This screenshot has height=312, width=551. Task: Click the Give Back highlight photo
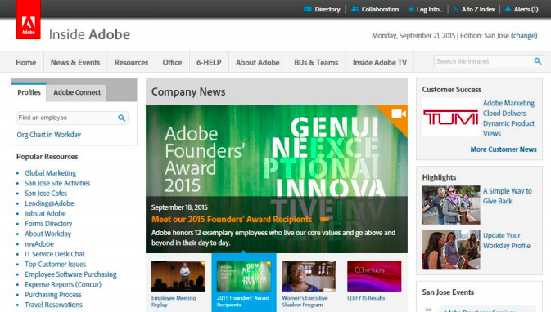451,205
